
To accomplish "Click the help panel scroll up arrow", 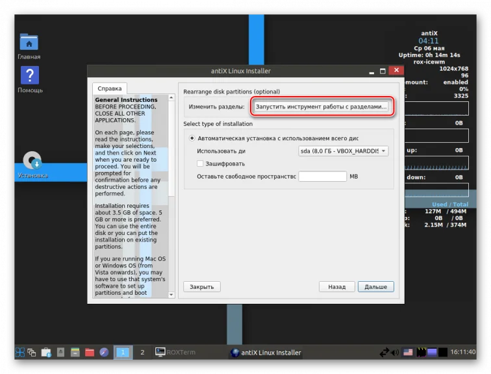I will click(171, 98).
